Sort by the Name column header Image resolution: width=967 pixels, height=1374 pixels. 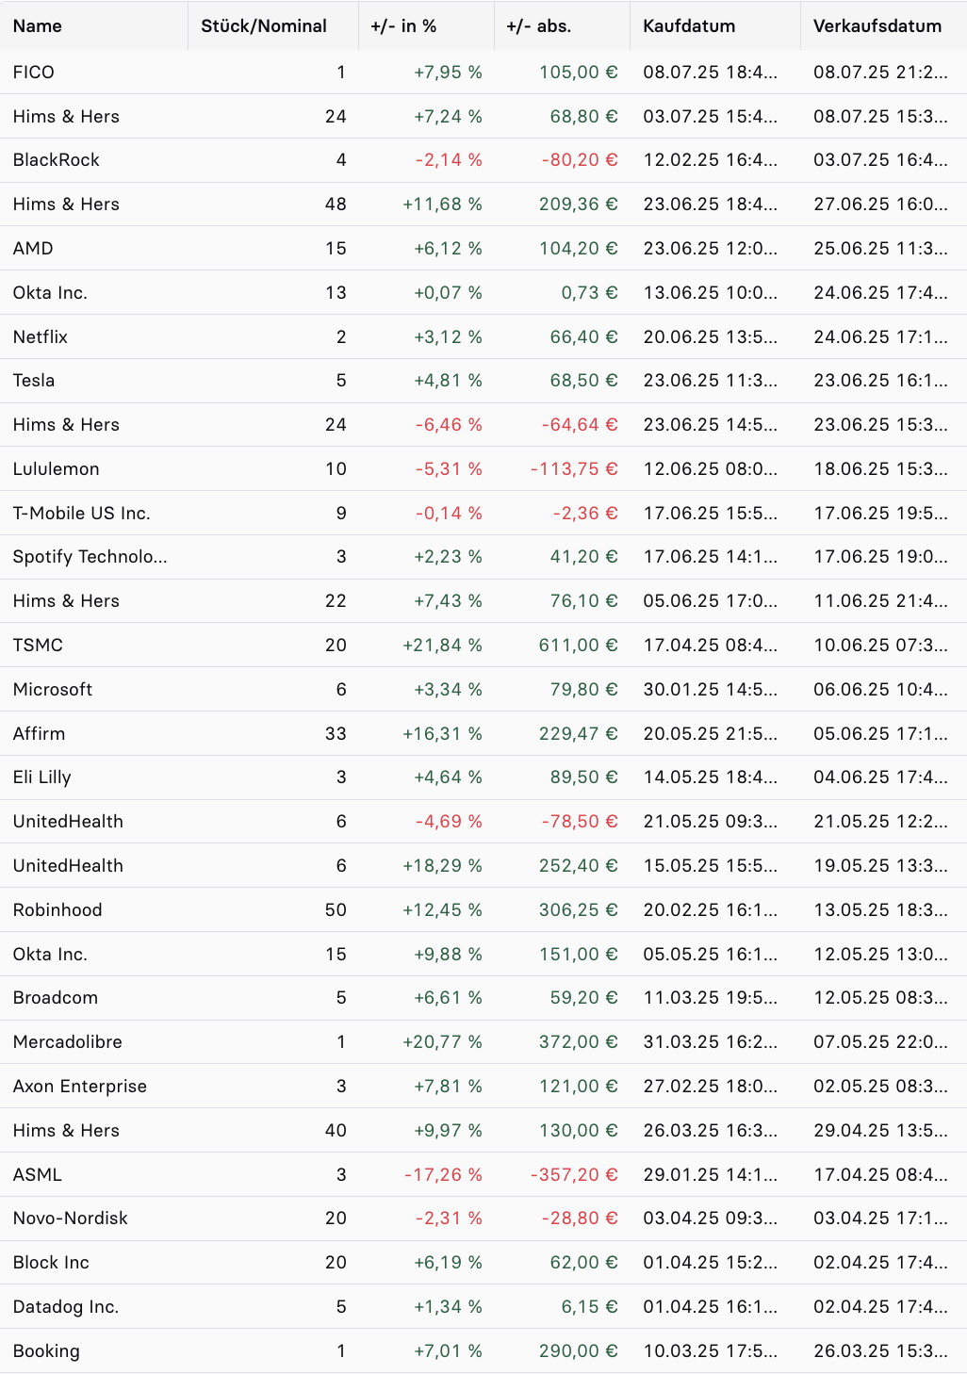[x=94, y=25]
